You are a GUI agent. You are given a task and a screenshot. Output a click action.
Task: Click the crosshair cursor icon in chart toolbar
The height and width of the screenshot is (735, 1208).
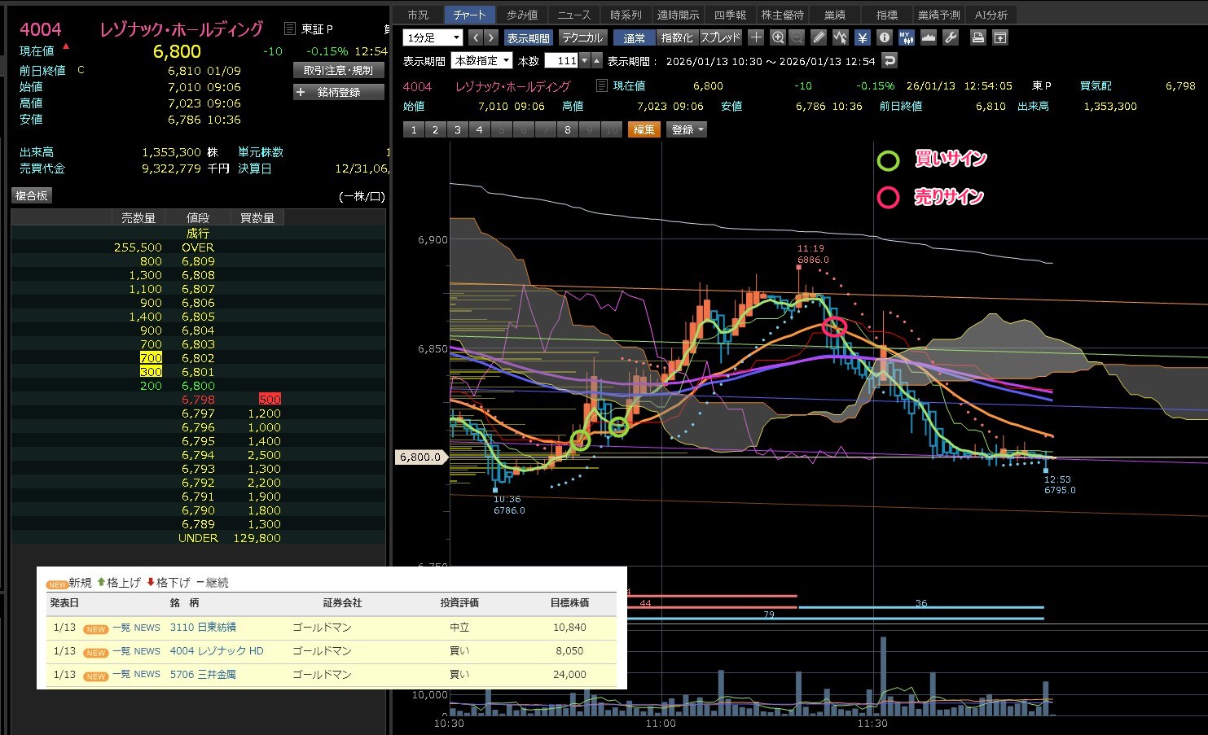[756, 37]
